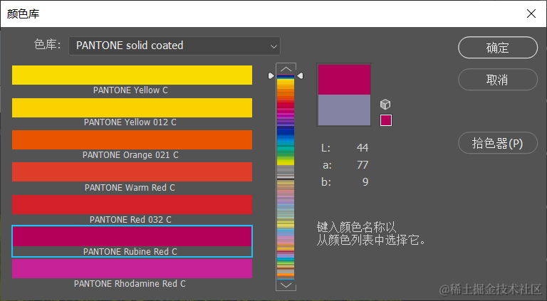The width and height of the screenshot is (547, 301).
Task: Click the L value 44
Action: (x=363, y=148)
